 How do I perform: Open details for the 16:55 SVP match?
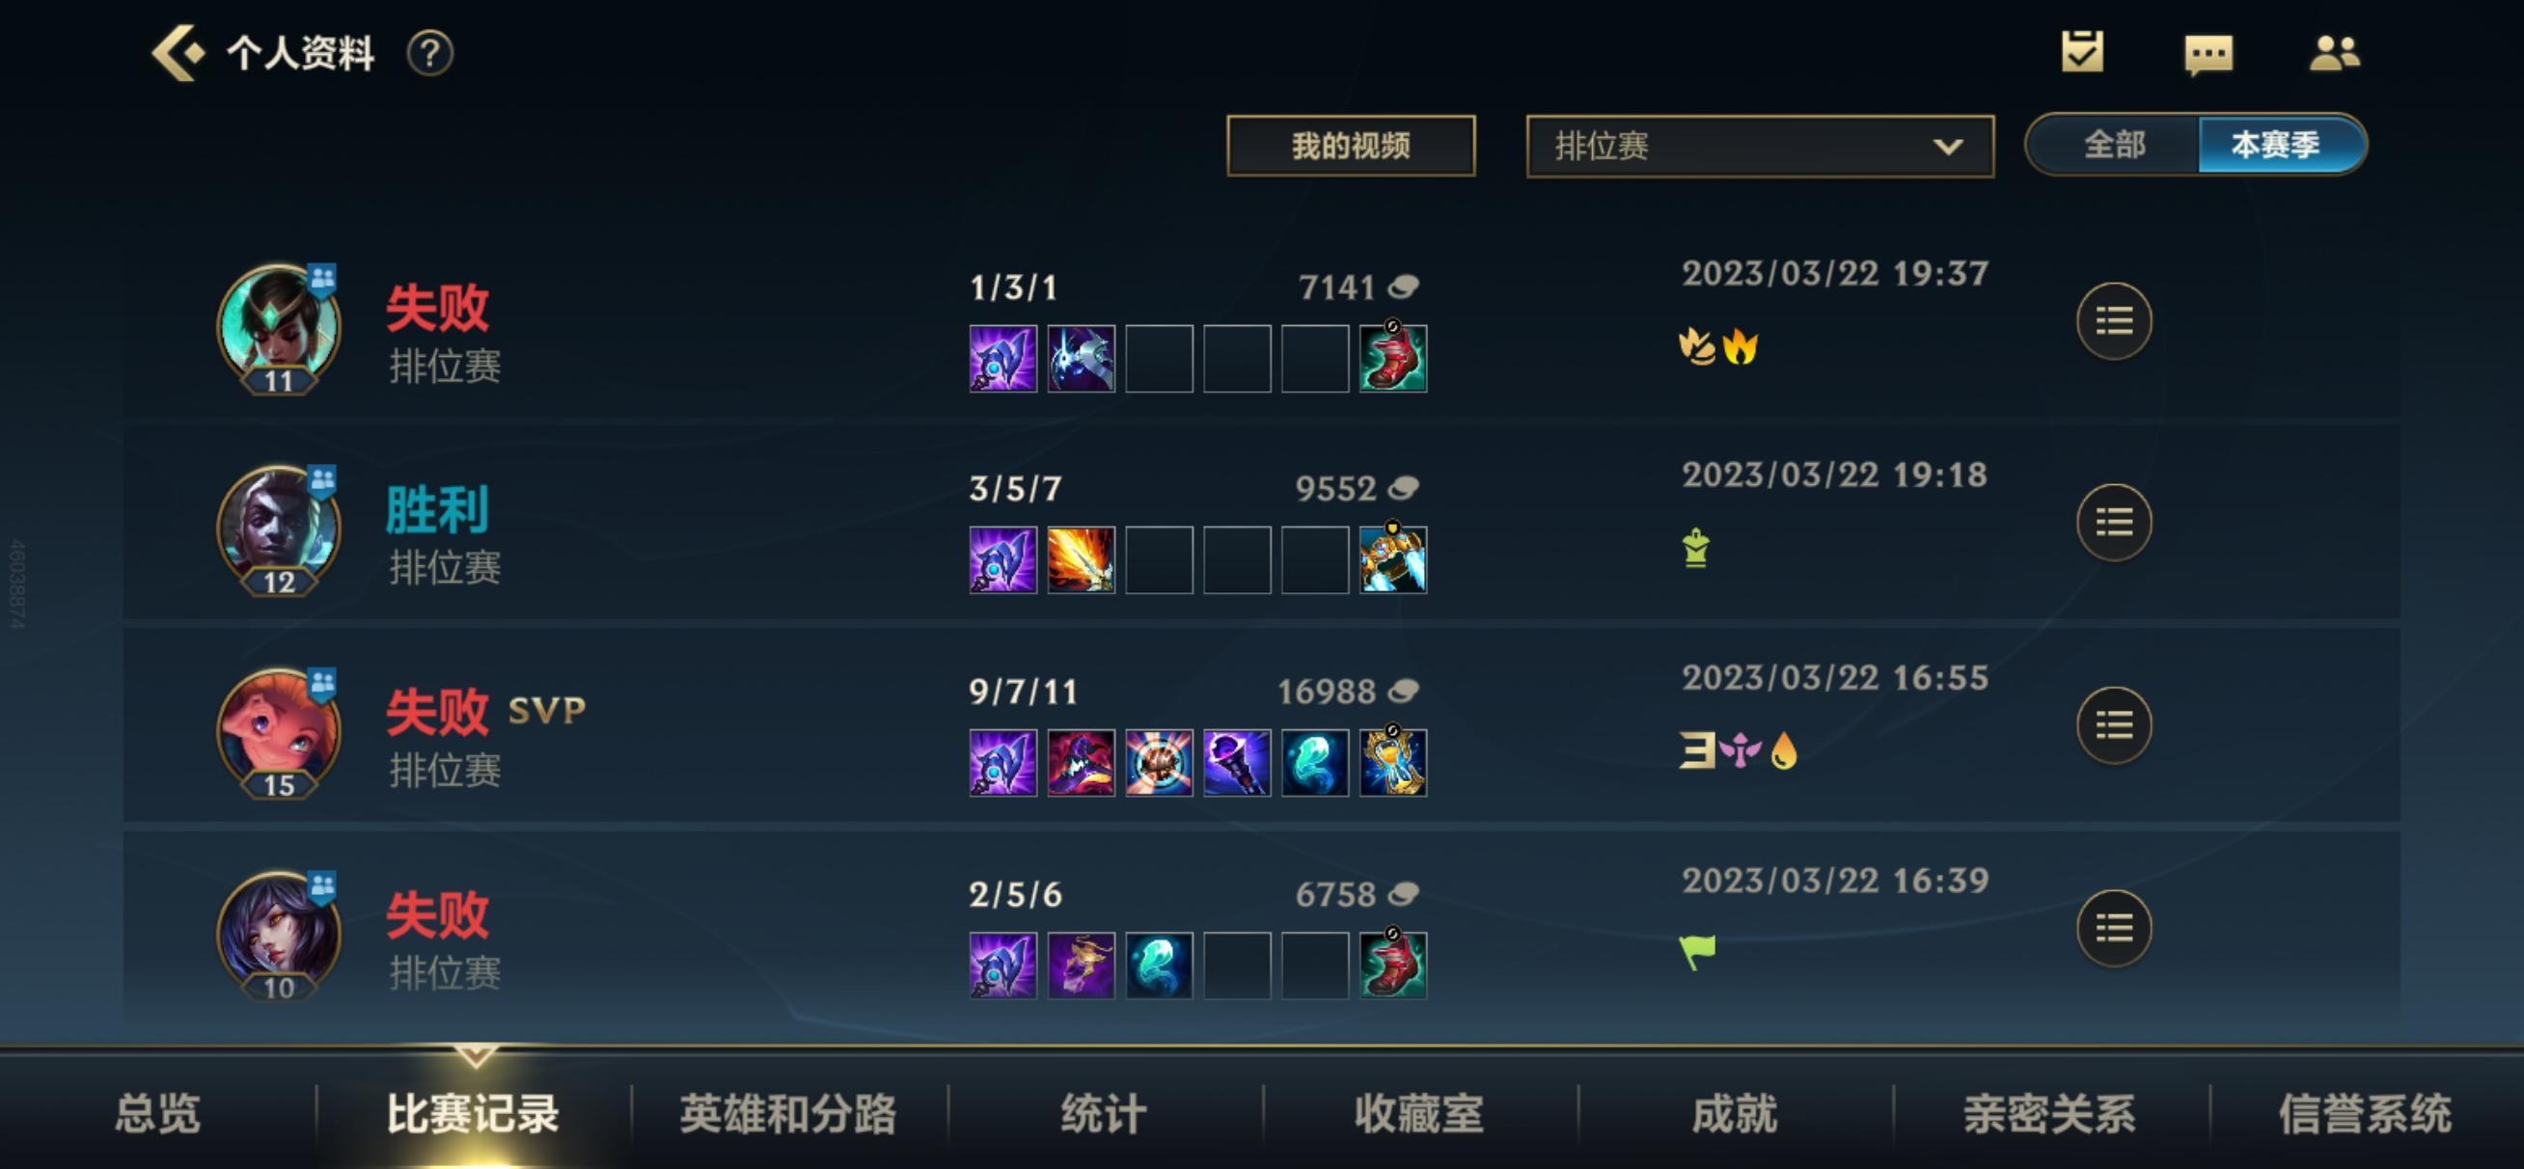point(2113,726)
